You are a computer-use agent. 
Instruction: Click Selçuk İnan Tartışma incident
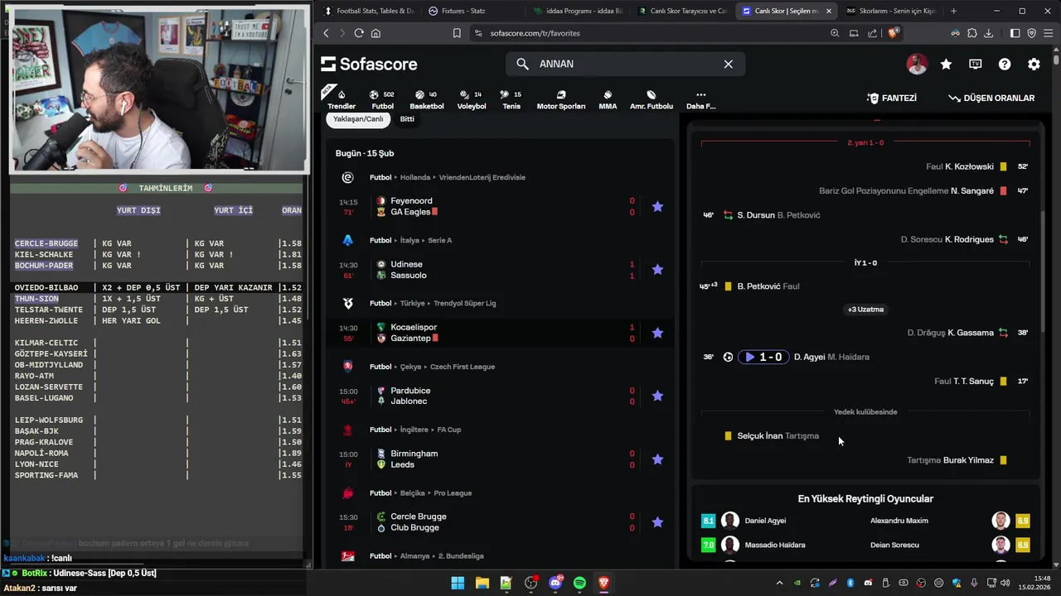tap(772, 435)
